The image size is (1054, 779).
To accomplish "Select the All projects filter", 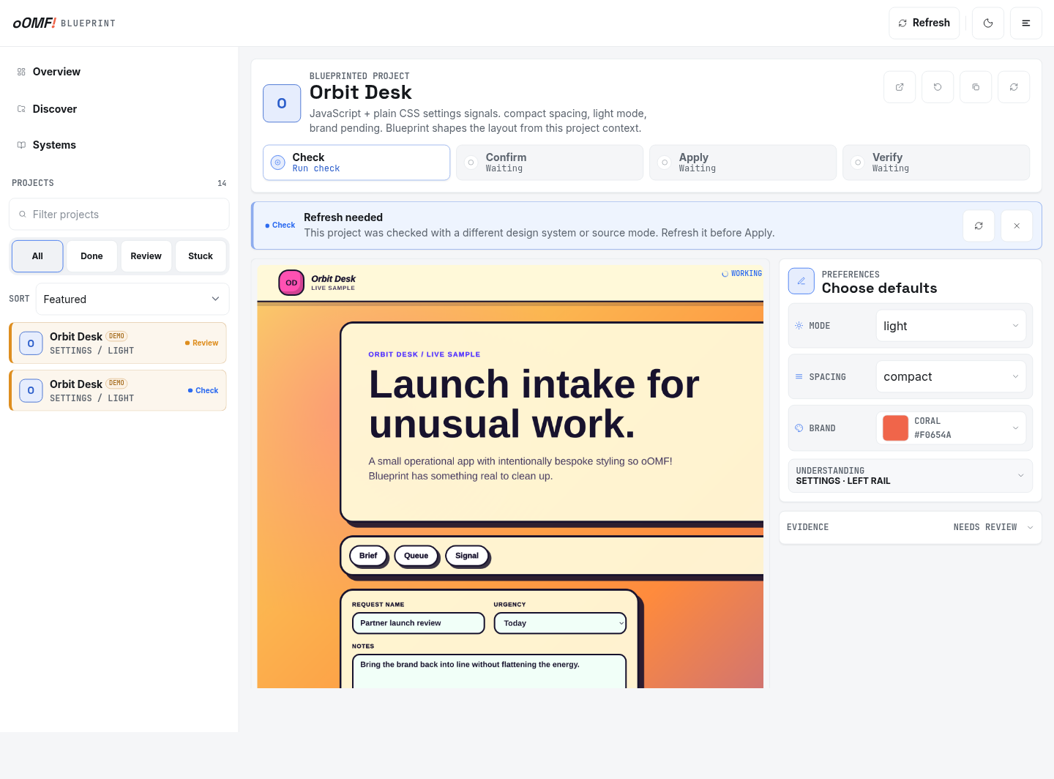I will pos(37,256).
